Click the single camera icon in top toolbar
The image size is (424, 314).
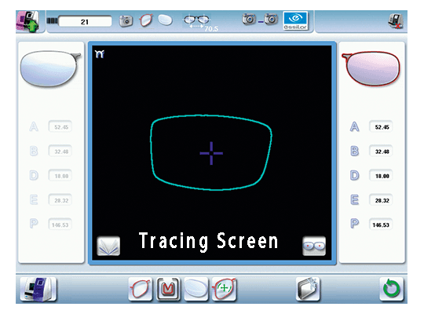[x=126, y=21]
